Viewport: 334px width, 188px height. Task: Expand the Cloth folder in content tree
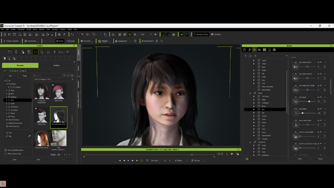(x=7, y=103)
